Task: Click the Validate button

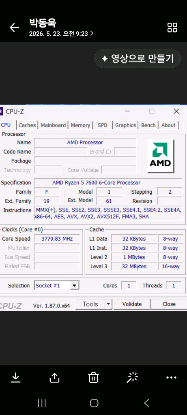Action: coord(132,304)
